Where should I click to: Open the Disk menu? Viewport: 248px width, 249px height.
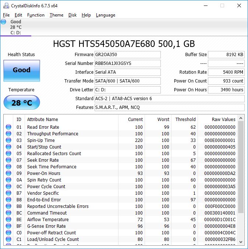point(72,15)
